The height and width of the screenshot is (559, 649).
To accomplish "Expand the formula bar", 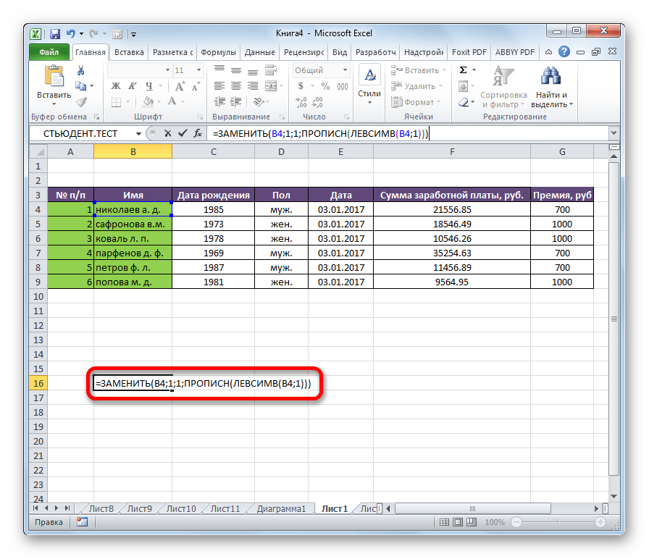I will 614,133.
